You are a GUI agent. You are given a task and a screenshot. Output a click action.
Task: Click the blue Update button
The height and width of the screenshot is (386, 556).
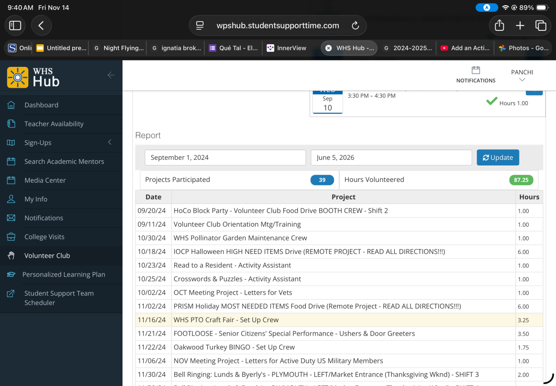[x=498, y=158]
